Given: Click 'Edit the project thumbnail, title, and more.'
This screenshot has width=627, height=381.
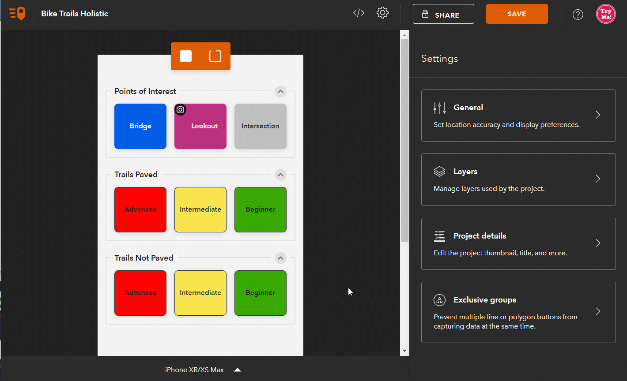Looking at the screenshot, I should pyautogui.click(x=500, y=253).
